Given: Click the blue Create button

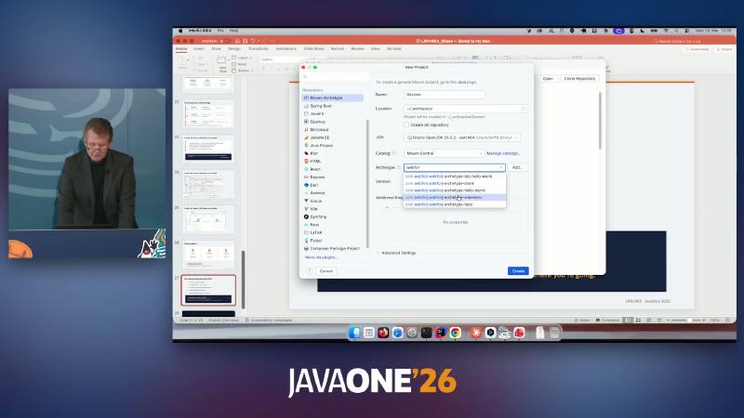Looking at the screenshot, I should pos(518,271).
